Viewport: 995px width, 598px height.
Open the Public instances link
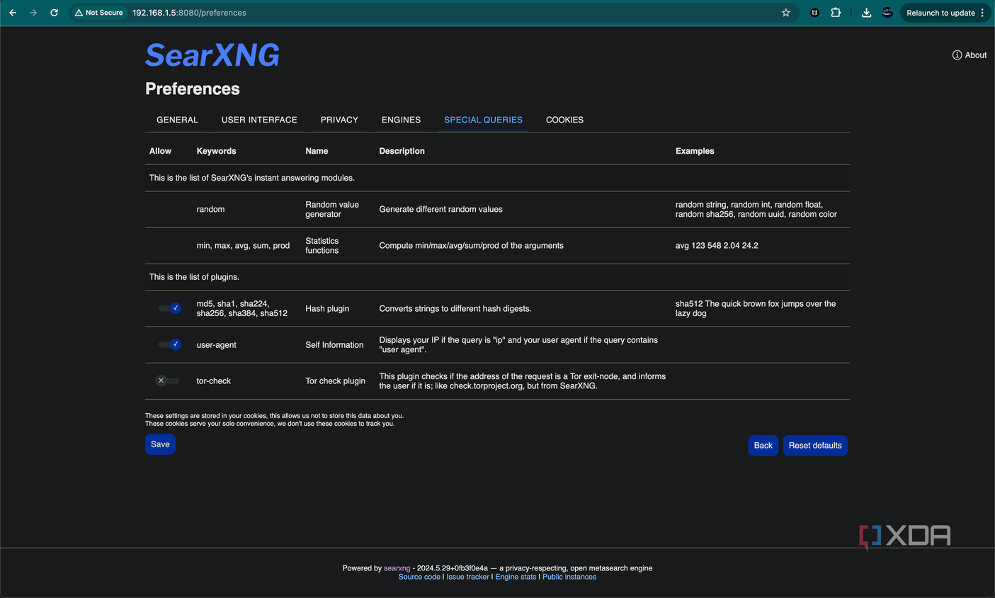tap(569, 577)
